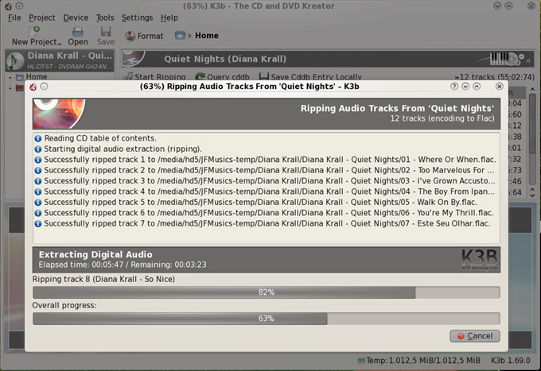Open the Project menu

tap(41, 17)
